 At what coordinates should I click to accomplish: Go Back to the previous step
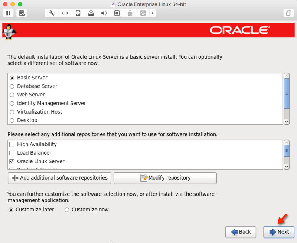(x=241, y=232)
